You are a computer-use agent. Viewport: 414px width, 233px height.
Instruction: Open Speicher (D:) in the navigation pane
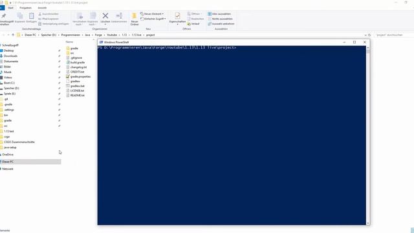click(12, 88)
